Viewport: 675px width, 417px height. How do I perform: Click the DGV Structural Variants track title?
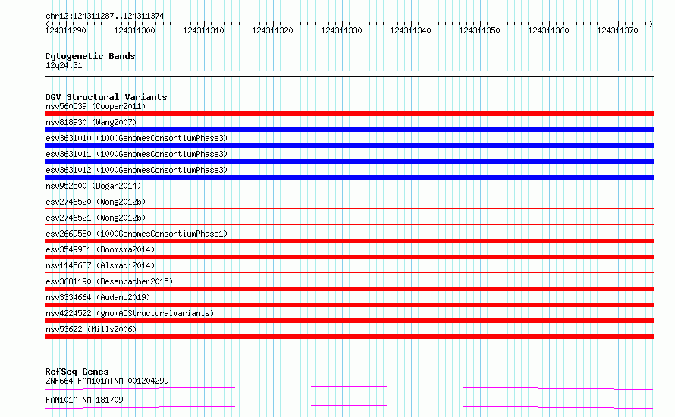click(x=106, y=97)
